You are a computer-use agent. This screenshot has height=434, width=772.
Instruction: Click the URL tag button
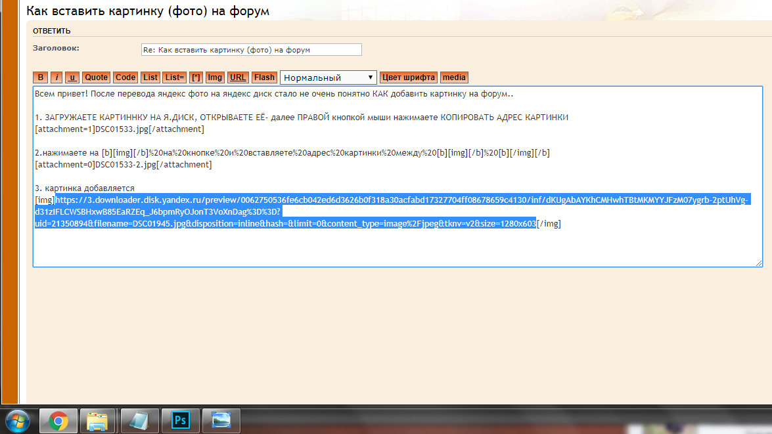(238, 77)
